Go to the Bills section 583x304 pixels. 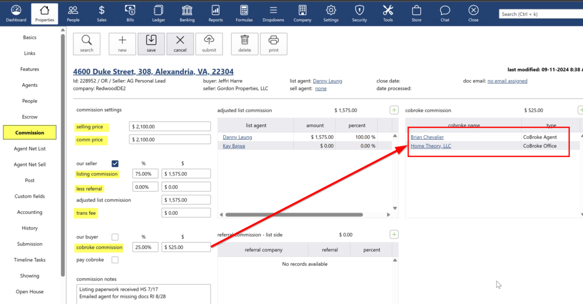click(x=130, y=14)
